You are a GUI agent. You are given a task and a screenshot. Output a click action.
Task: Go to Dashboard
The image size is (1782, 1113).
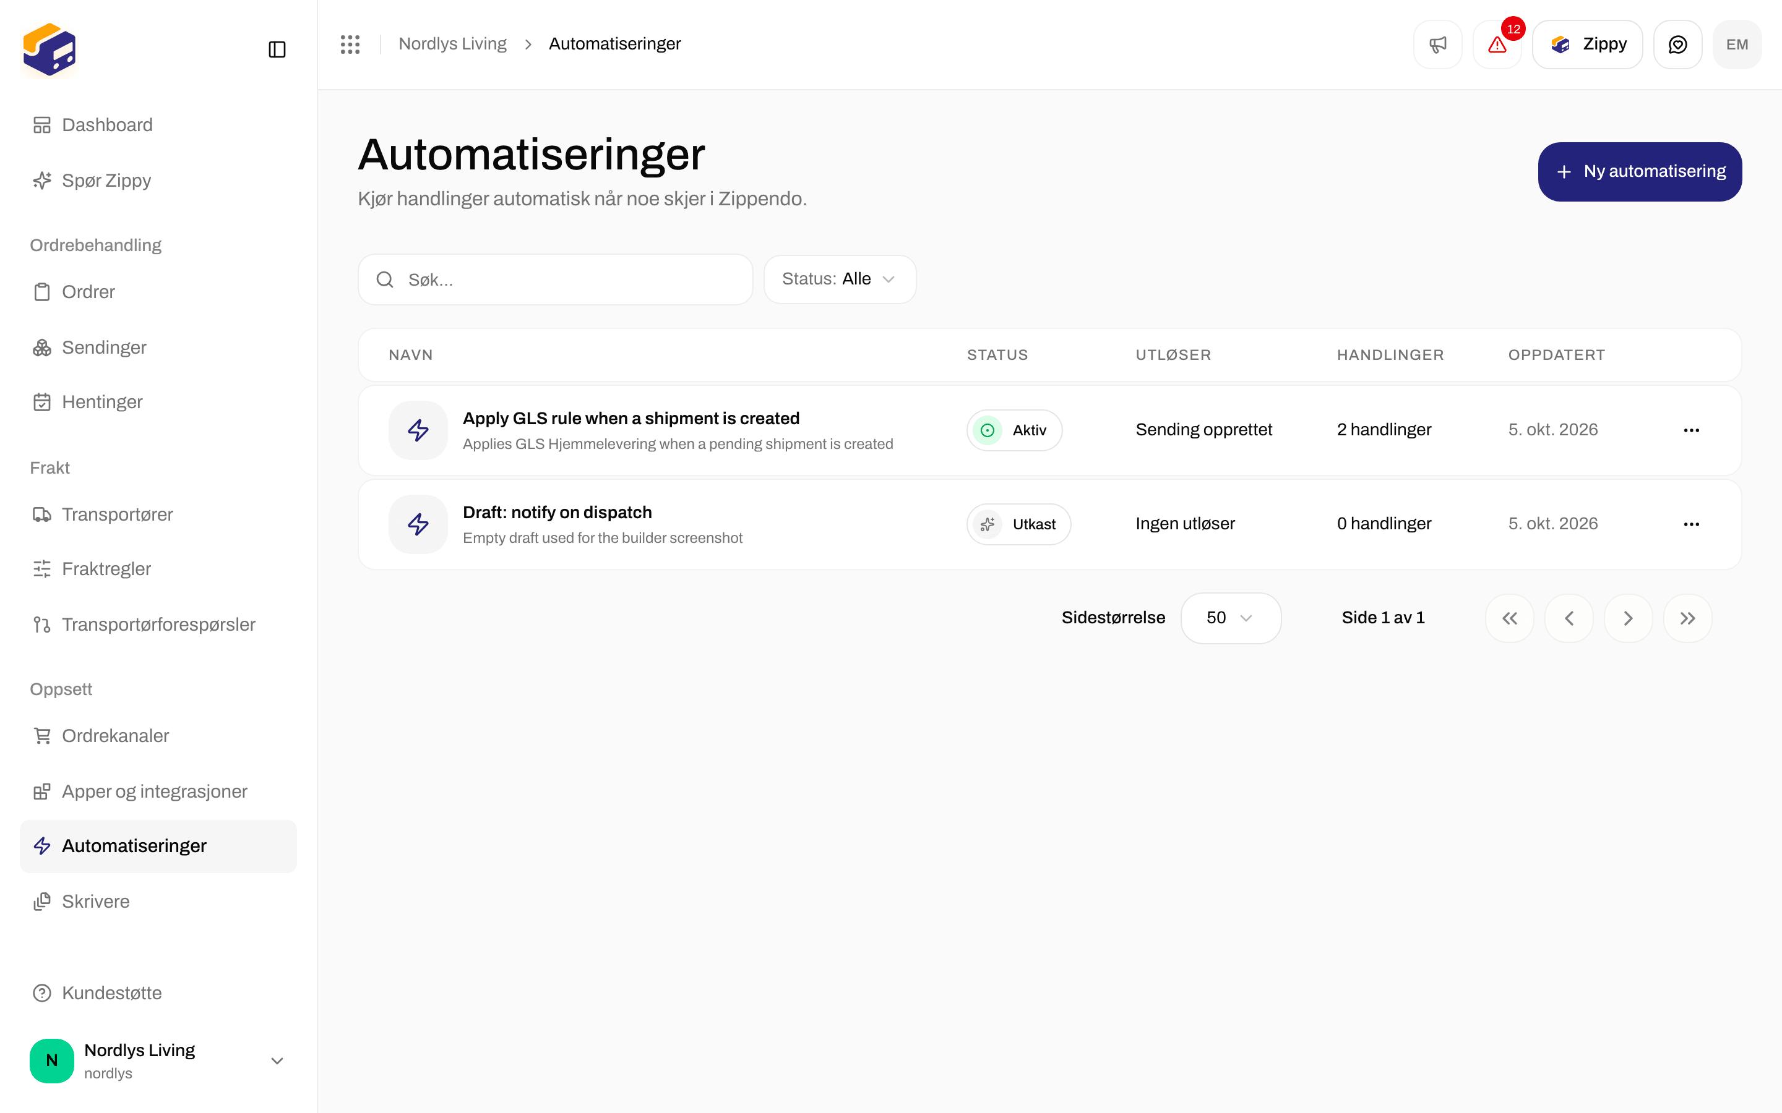158,125
